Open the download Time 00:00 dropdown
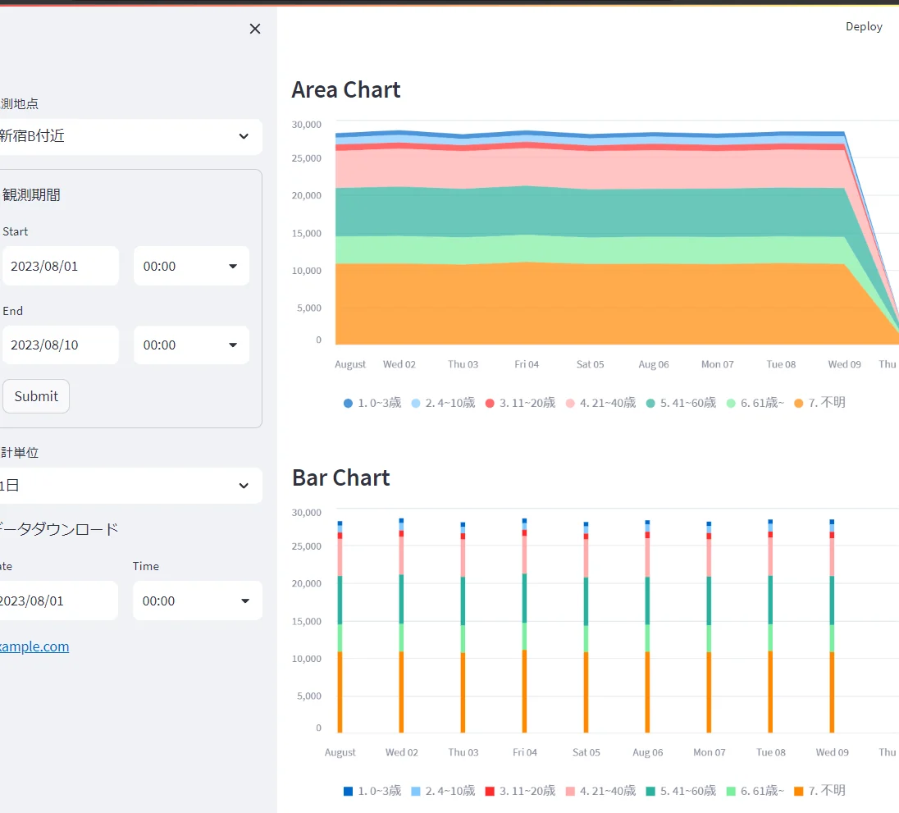 pyautogui.click(x=197, y=601)
